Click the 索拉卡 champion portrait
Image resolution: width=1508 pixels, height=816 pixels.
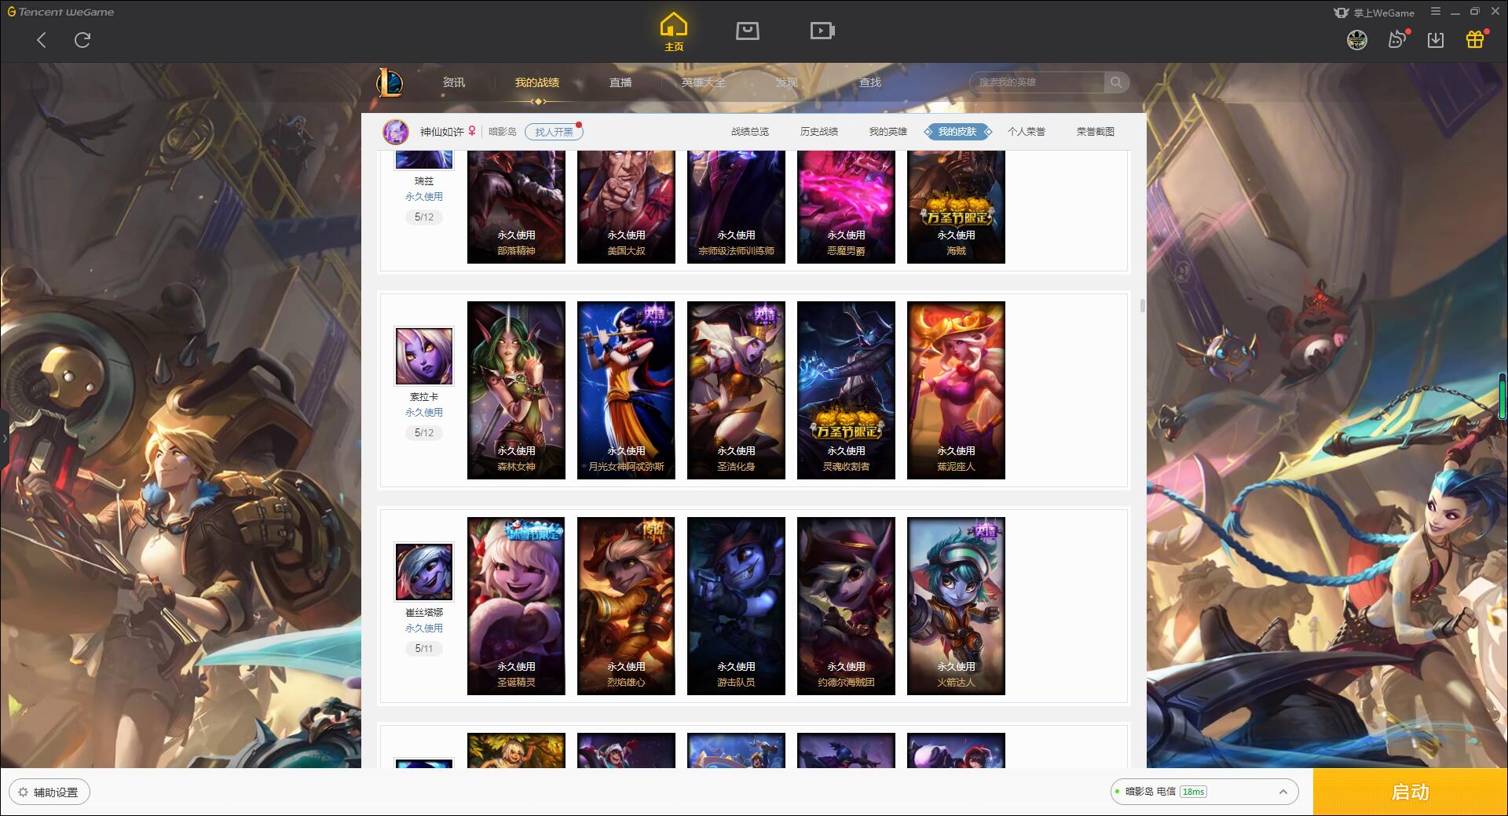point(424,356)
